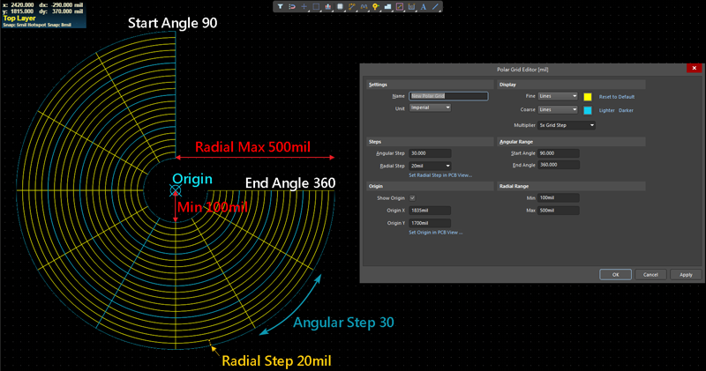Click the snapping magnet icon
Viewport: 706px width, 371px height.
292,6
